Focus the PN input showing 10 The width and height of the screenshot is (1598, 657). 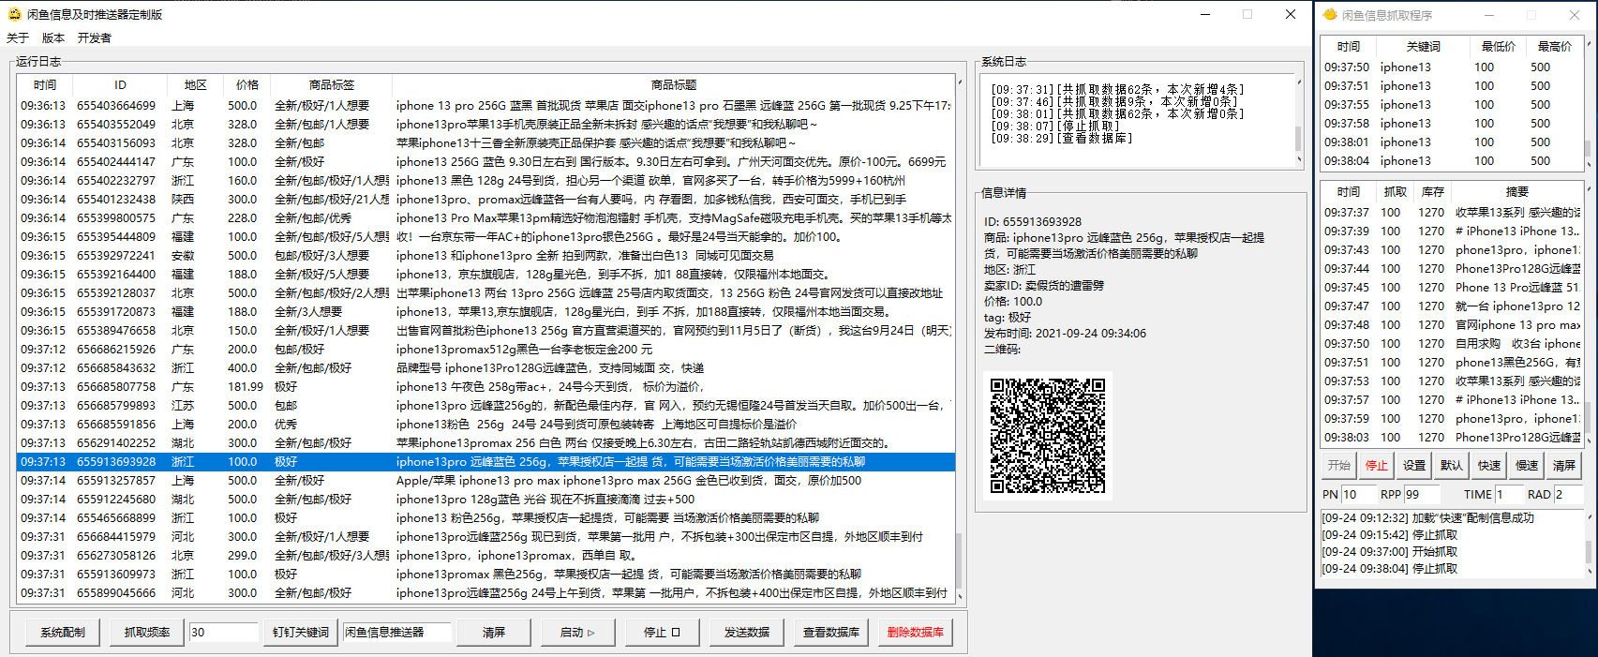(1359, 495)
